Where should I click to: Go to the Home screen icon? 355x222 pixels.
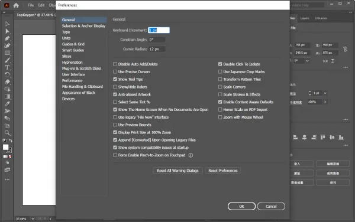point(16,5)
